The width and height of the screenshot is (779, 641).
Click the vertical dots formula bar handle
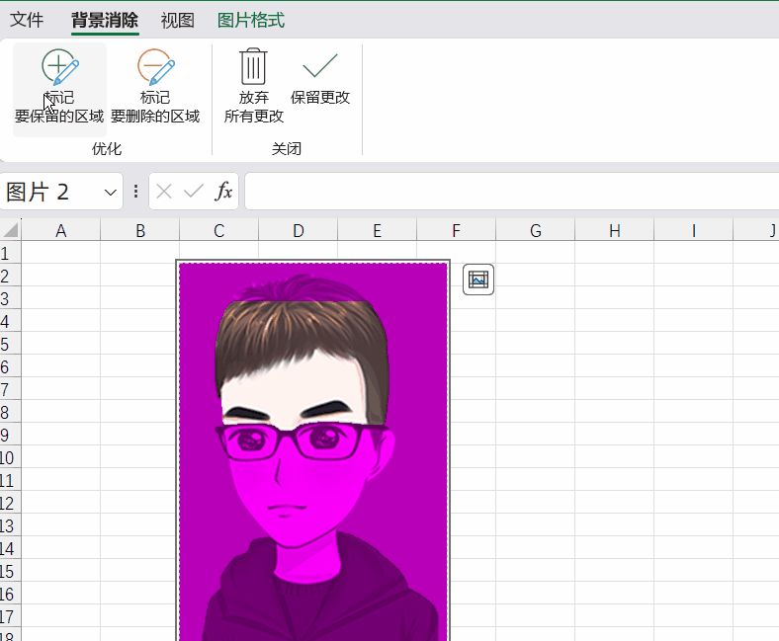pyautogui.click(x=135, y=192)
